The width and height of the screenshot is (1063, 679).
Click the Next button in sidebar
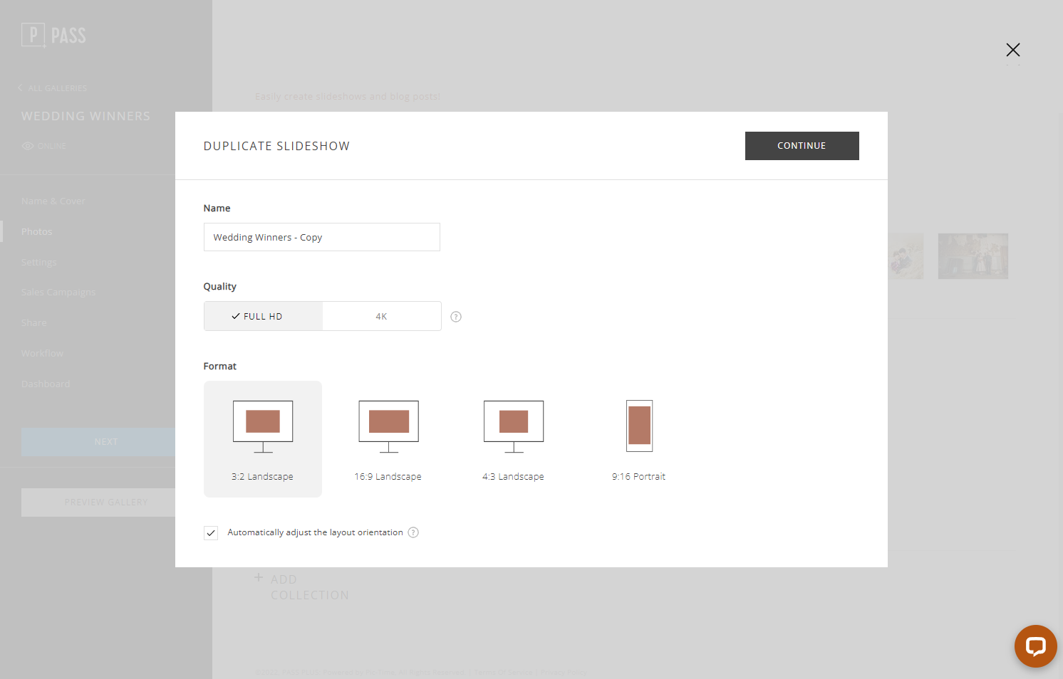coord(98,442)
